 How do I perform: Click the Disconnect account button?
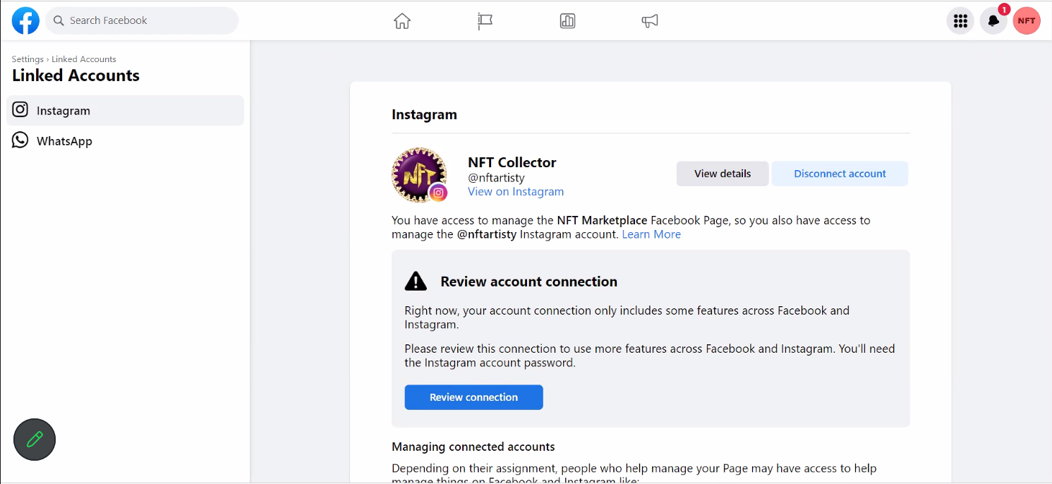(x=840, y=174)
